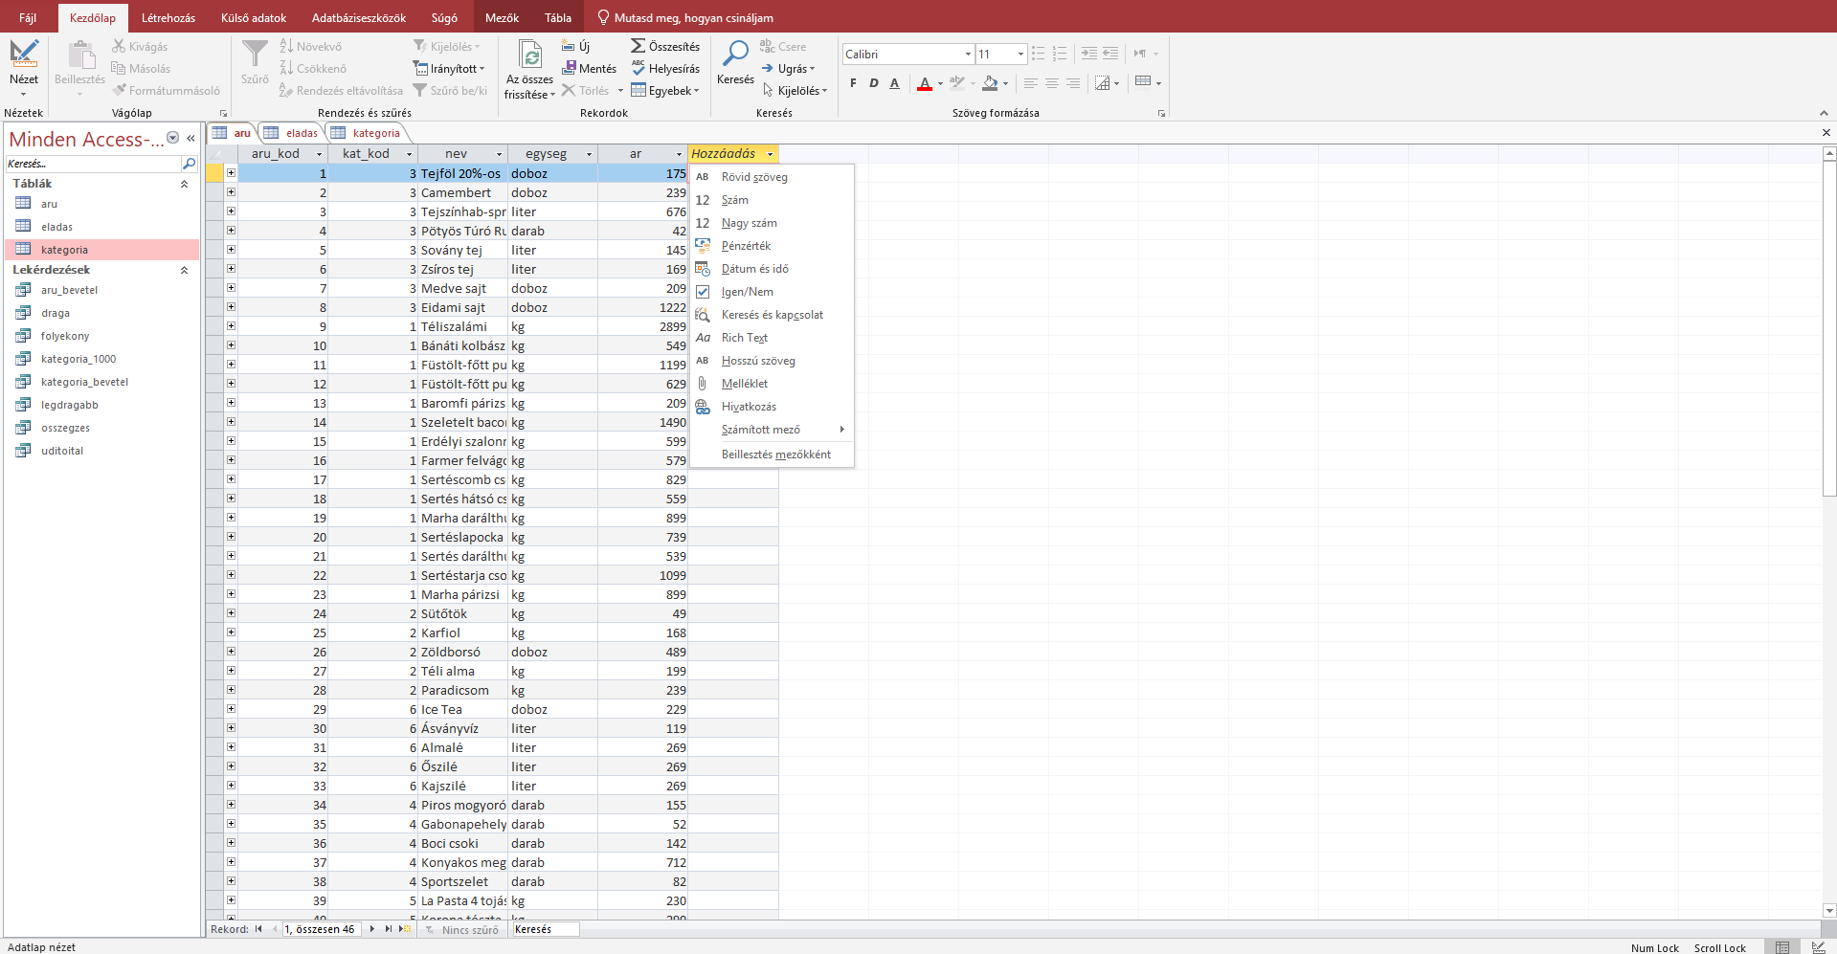Create a new record with Új
The height and width of the screenshot is (954, 1837).
pos(569,46)
